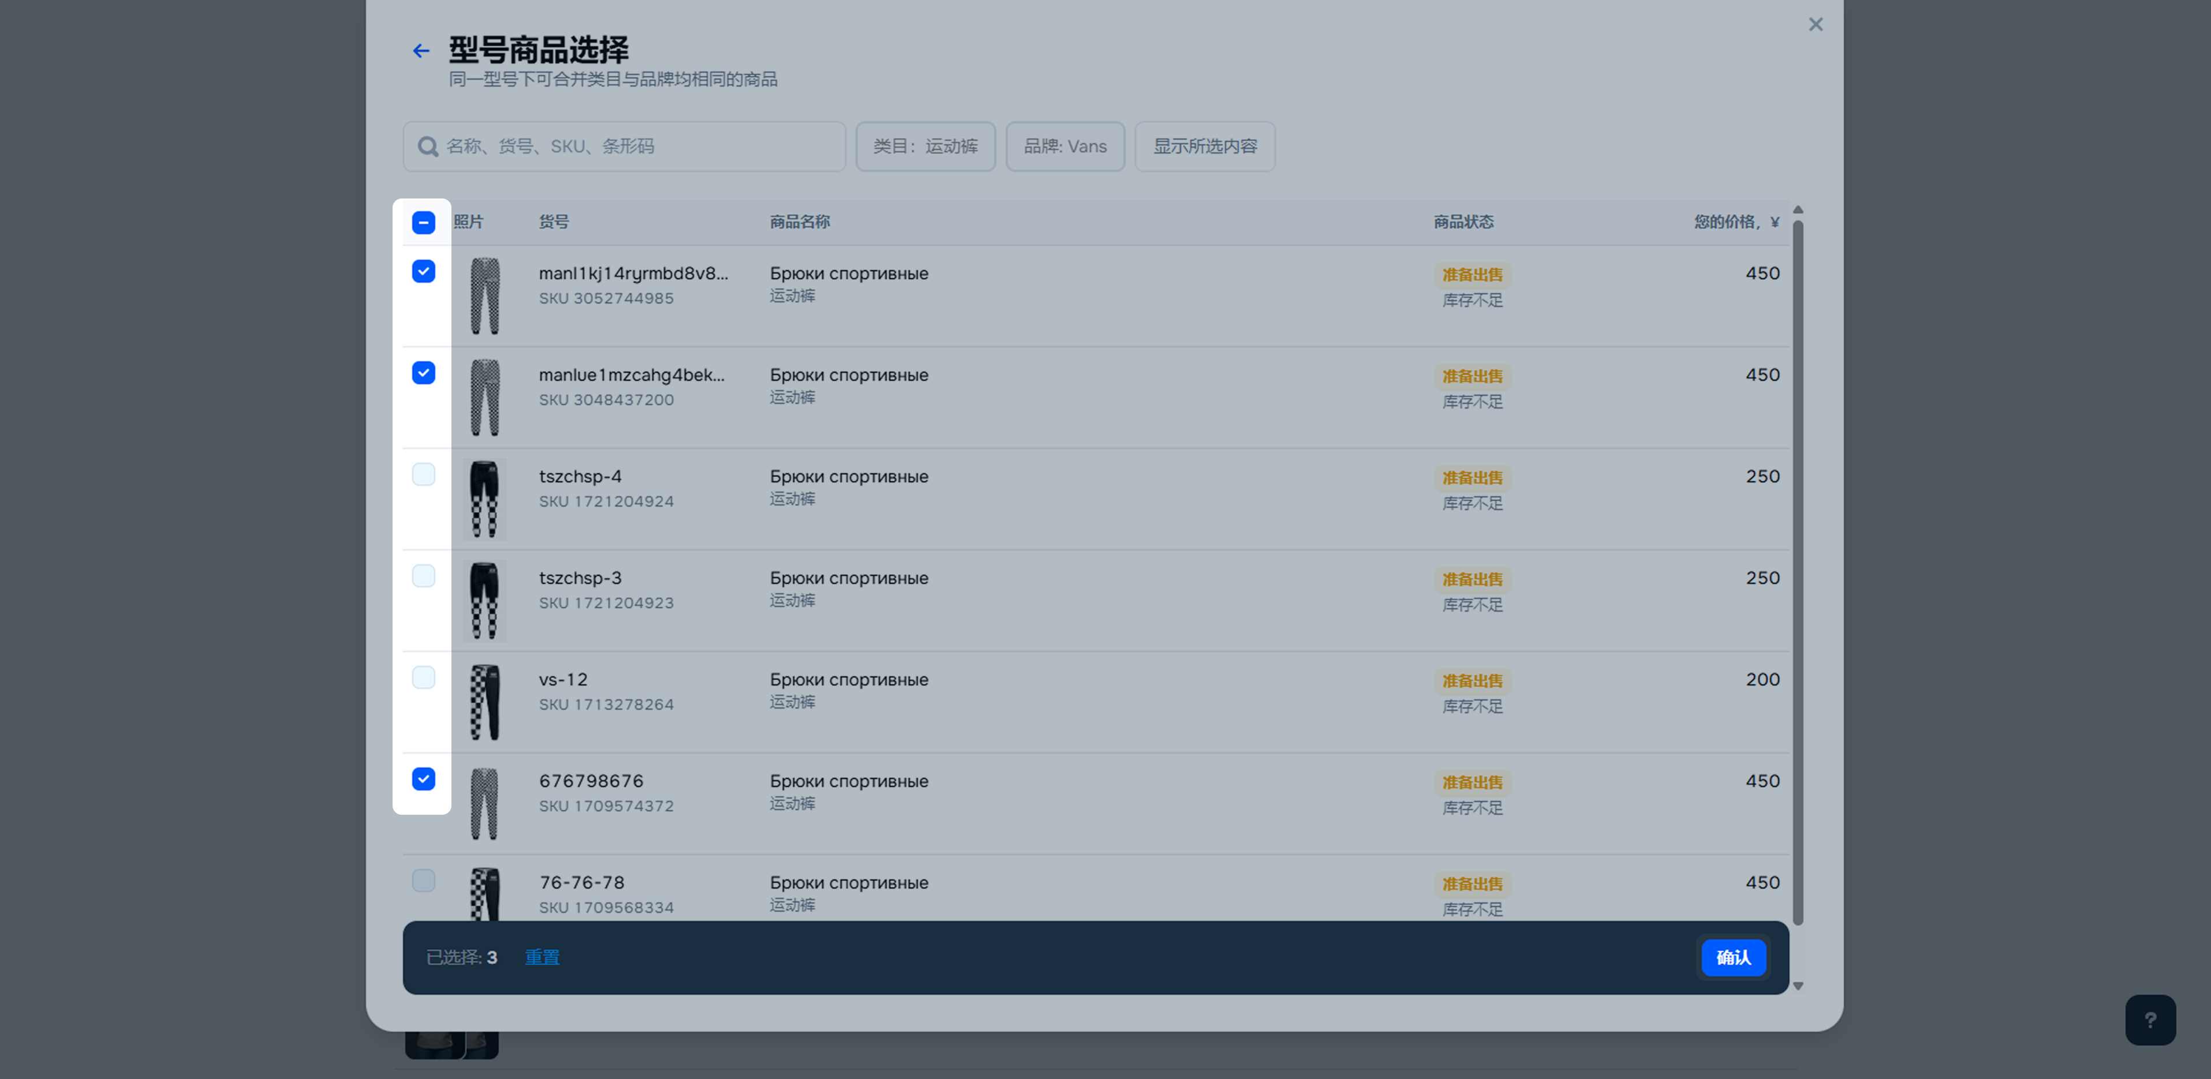
Task: Select the vs-12 product checkbox
Action: click(x=423, y=677)
